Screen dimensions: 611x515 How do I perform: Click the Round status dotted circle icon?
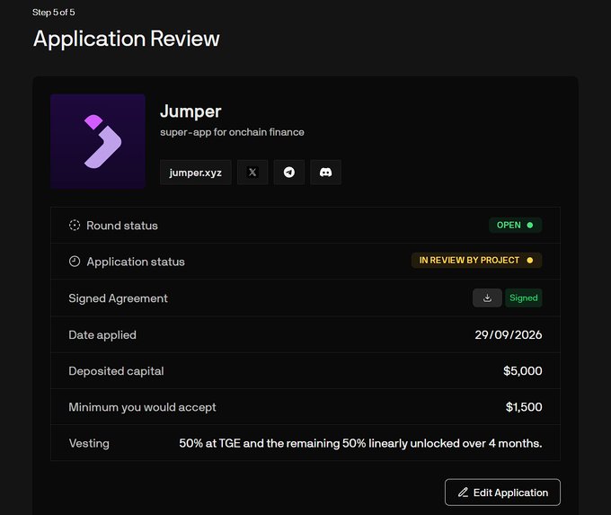tap(75, 226)
